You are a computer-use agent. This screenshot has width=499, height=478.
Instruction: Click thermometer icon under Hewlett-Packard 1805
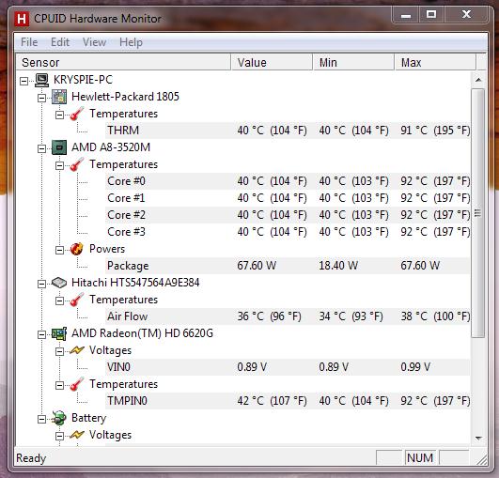point(77,114)
